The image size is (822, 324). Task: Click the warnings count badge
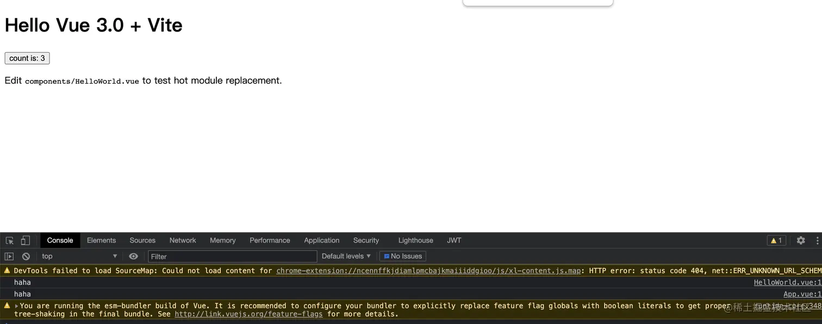[x=776, y=240]
